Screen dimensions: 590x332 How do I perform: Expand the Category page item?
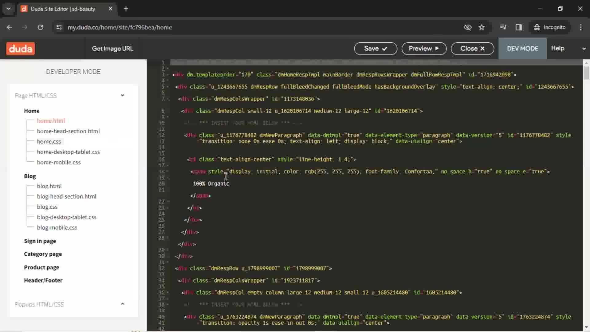point(43,254)
